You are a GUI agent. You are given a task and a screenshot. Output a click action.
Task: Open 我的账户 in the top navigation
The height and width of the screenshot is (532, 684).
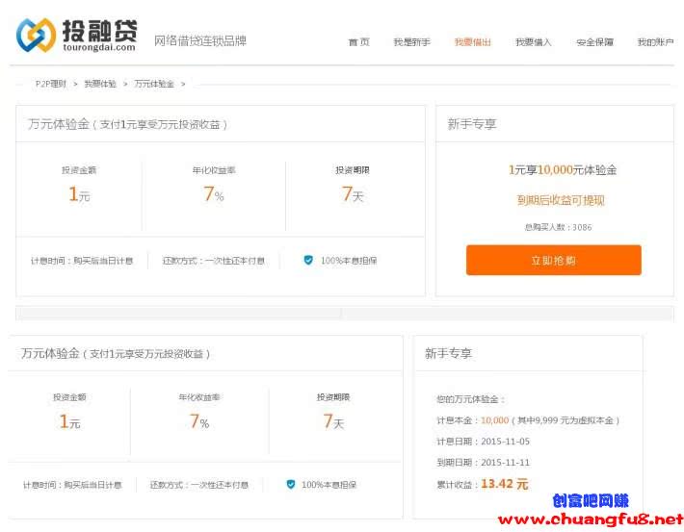(655, 41)
